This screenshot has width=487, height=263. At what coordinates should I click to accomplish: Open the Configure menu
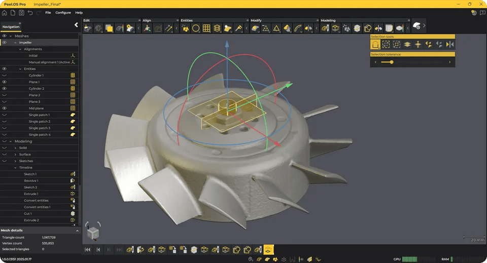pyautogui.click(x=63, y=13)
